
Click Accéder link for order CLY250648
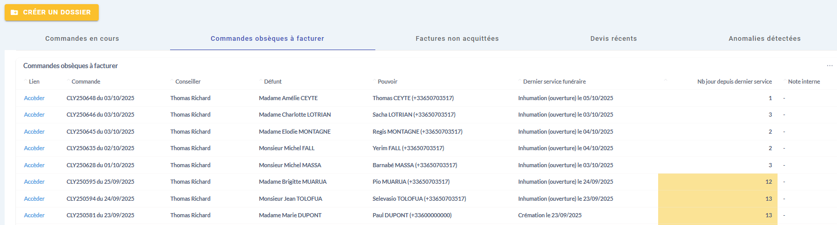click(34, 98)
